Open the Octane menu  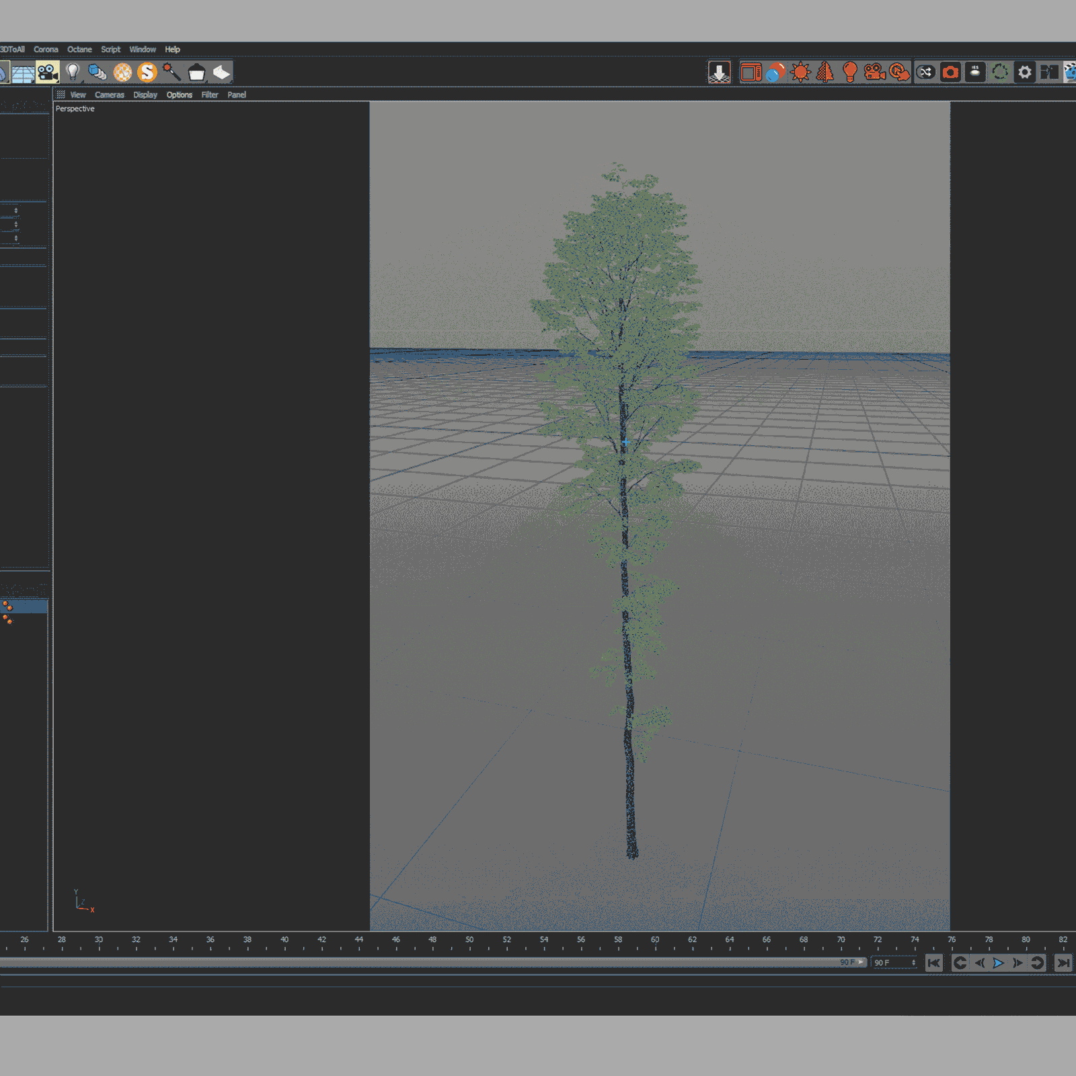(79, 49)
